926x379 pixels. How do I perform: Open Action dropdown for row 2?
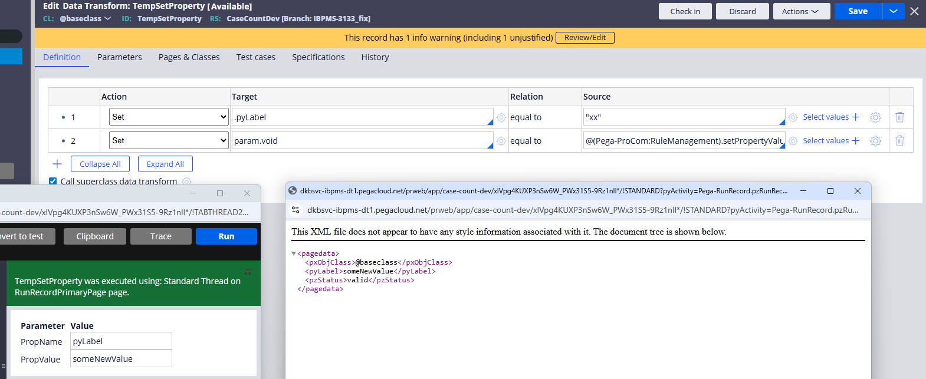169,140
